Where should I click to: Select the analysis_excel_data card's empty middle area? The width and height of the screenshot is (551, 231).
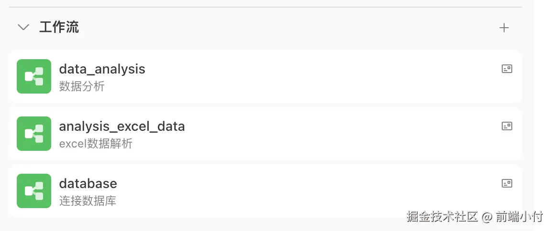(335, 134)
